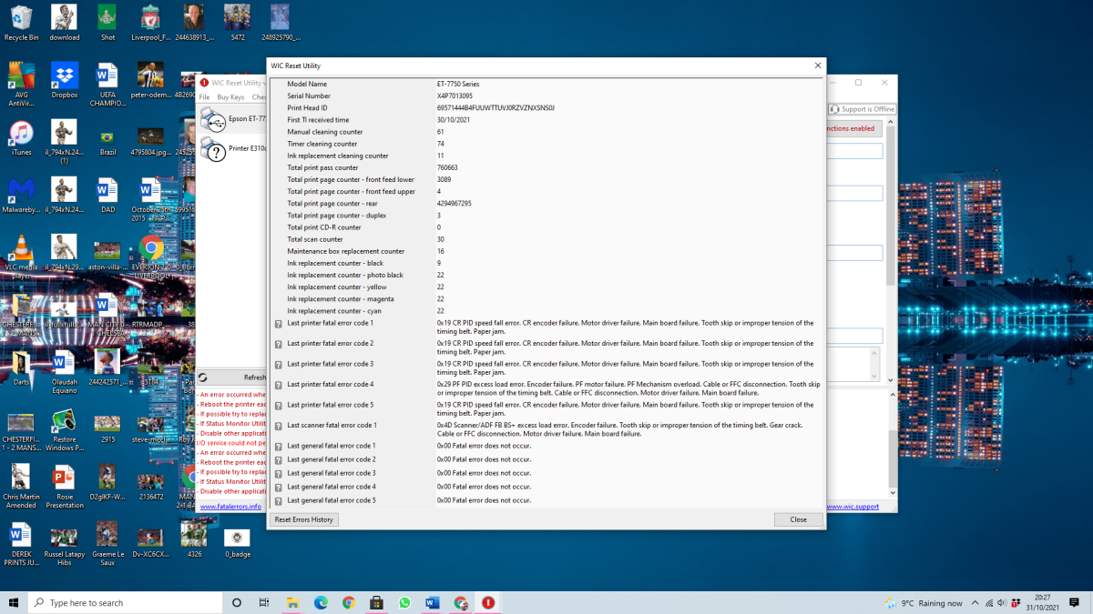Open the fatalerrors.info link
The height and width of the screenshot is (614, 1093).
230,507
